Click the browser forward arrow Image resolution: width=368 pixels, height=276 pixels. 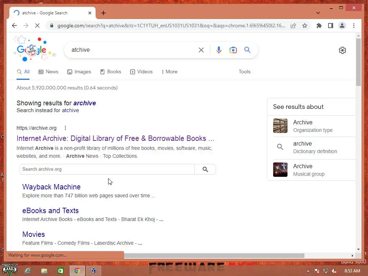click(26, 26)
